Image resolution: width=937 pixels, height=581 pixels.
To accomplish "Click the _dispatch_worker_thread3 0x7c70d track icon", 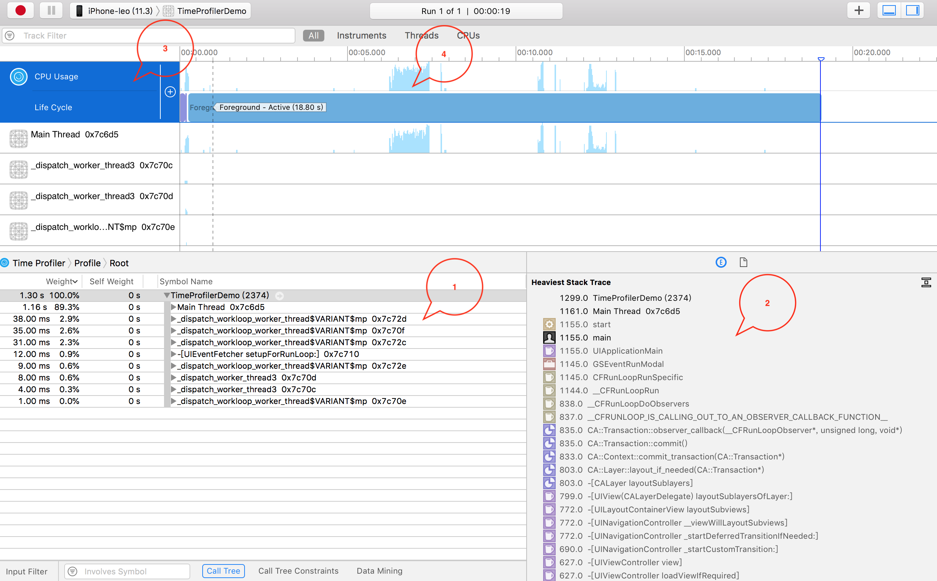I will click(18, 200).
